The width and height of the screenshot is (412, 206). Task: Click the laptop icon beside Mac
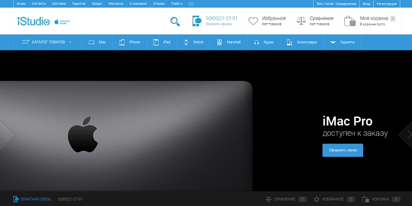(92, 42)
